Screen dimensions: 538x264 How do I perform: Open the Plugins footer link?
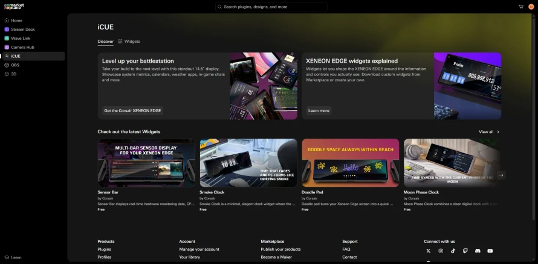[x=105, y=250]
